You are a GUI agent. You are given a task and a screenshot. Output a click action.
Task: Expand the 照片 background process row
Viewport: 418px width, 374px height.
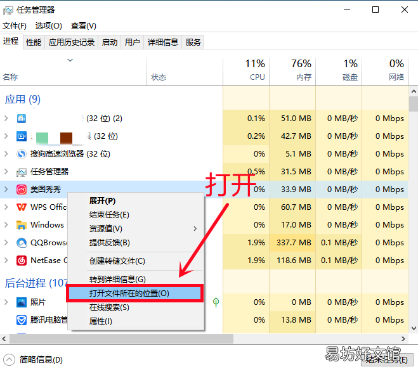[6, 302]
